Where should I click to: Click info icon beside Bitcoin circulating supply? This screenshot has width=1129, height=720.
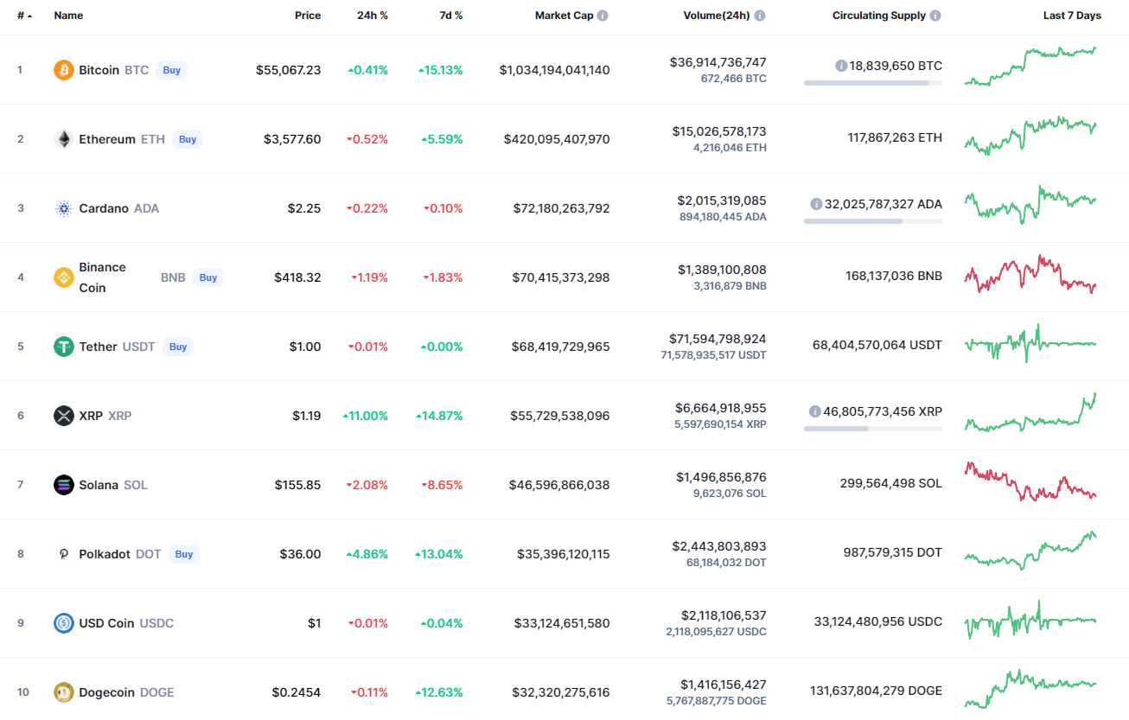click(x=841, y=66)
